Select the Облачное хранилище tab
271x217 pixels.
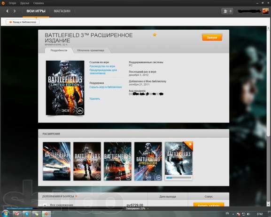90,50
